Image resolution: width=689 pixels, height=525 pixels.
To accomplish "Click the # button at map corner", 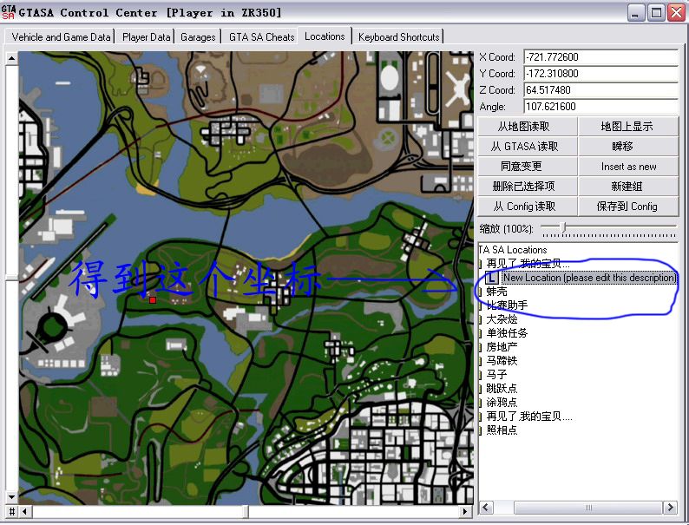I will click(12, 511).
